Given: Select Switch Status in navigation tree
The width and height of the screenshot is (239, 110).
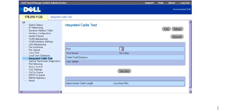Looking at the screenshot, I should 36,25.
